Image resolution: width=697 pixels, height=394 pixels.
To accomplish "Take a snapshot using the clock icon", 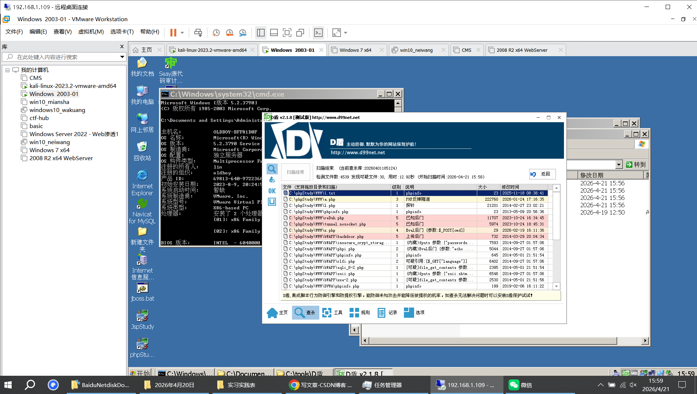I will click(216, 33).
